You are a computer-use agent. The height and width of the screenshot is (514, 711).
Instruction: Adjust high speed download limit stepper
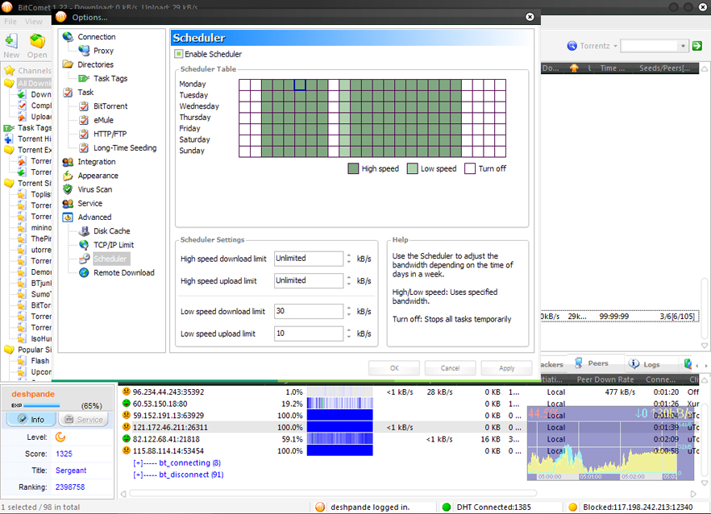coord(349,259)
